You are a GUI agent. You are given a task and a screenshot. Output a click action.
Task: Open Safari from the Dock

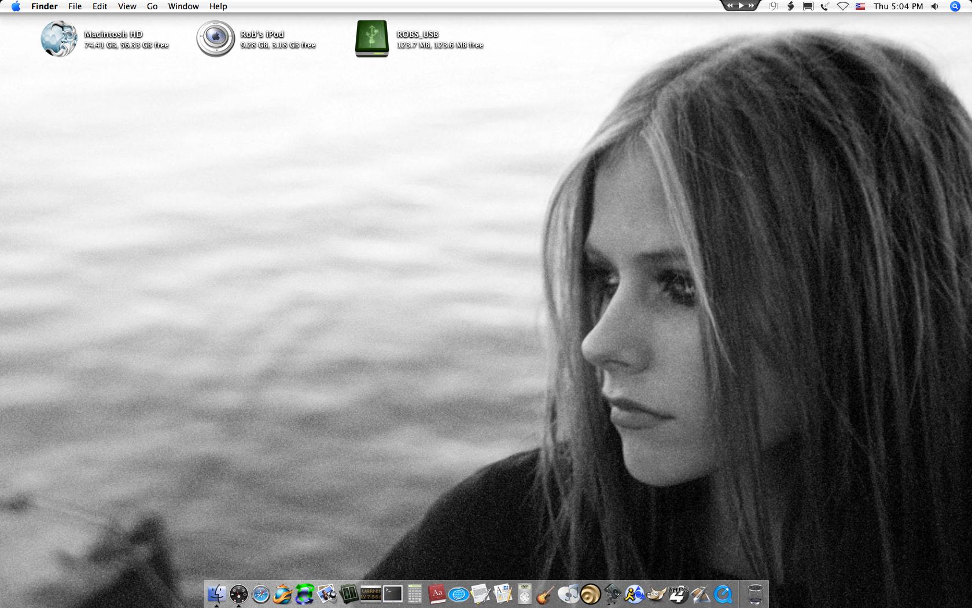pyautogui.click(x=260, y=594)
